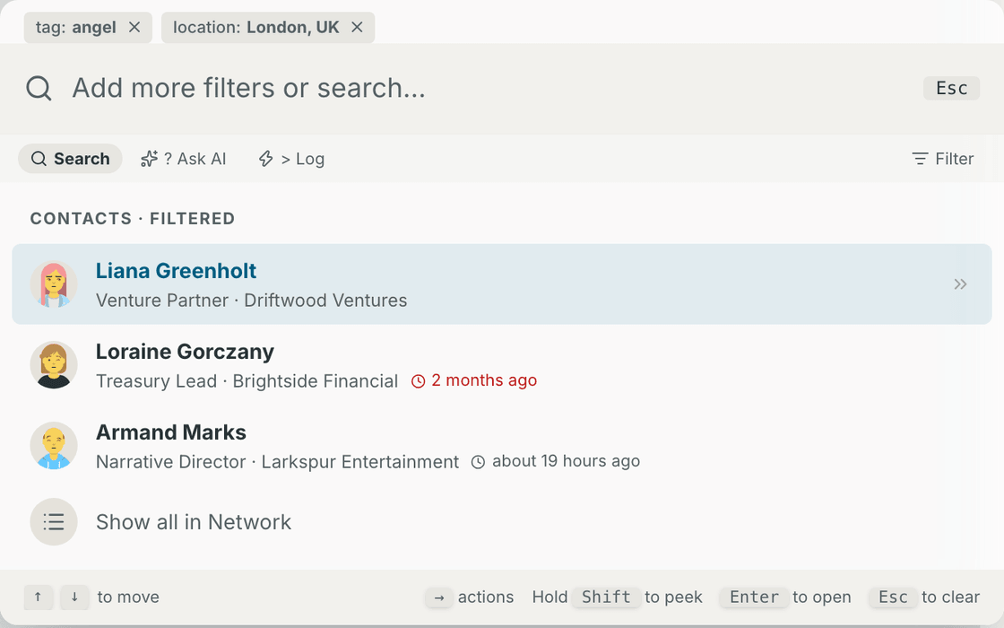Focus the Add more filters search field
The width and height of the screenshot is (1004, 628).
click(x=487, y=89)
